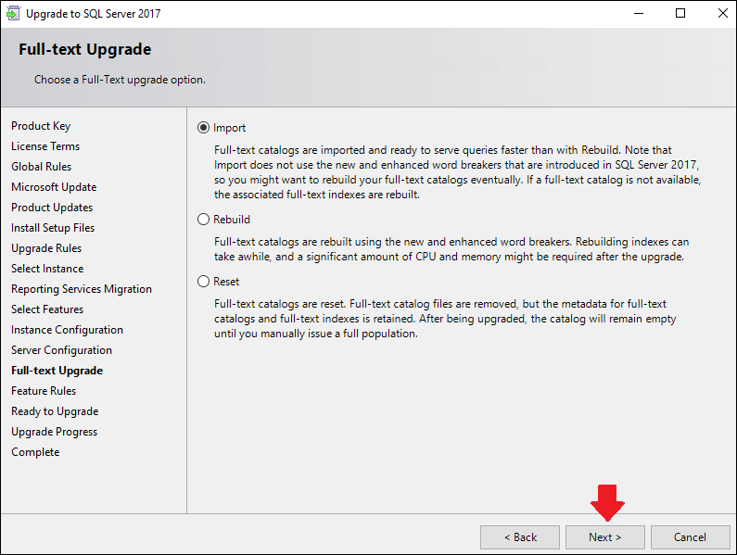Open Ready to Upgrade step
Viewport: 737px width, 555px height.
(x=55, y=411)
